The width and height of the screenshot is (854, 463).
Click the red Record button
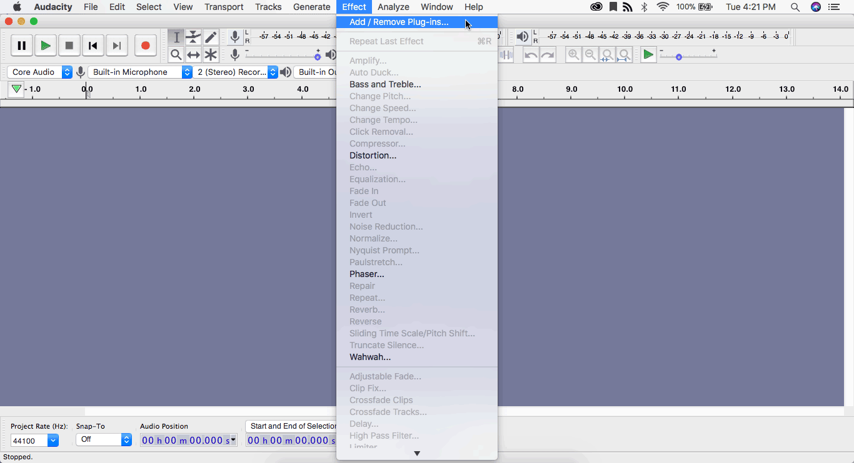[x=145, y=46]
